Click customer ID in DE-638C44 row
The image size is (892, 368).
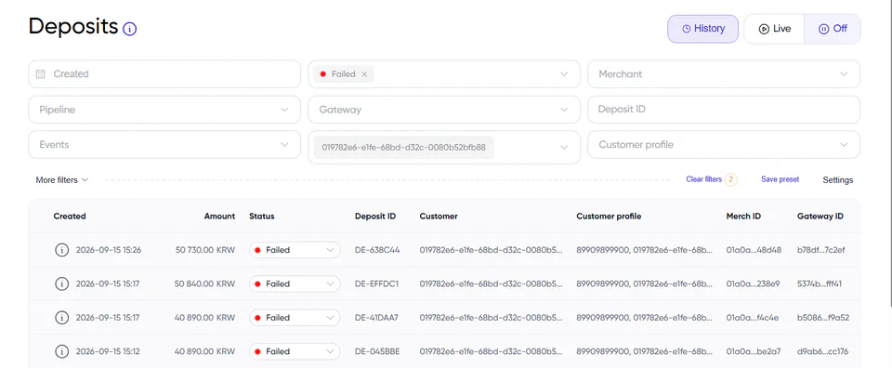coord(491,250)
